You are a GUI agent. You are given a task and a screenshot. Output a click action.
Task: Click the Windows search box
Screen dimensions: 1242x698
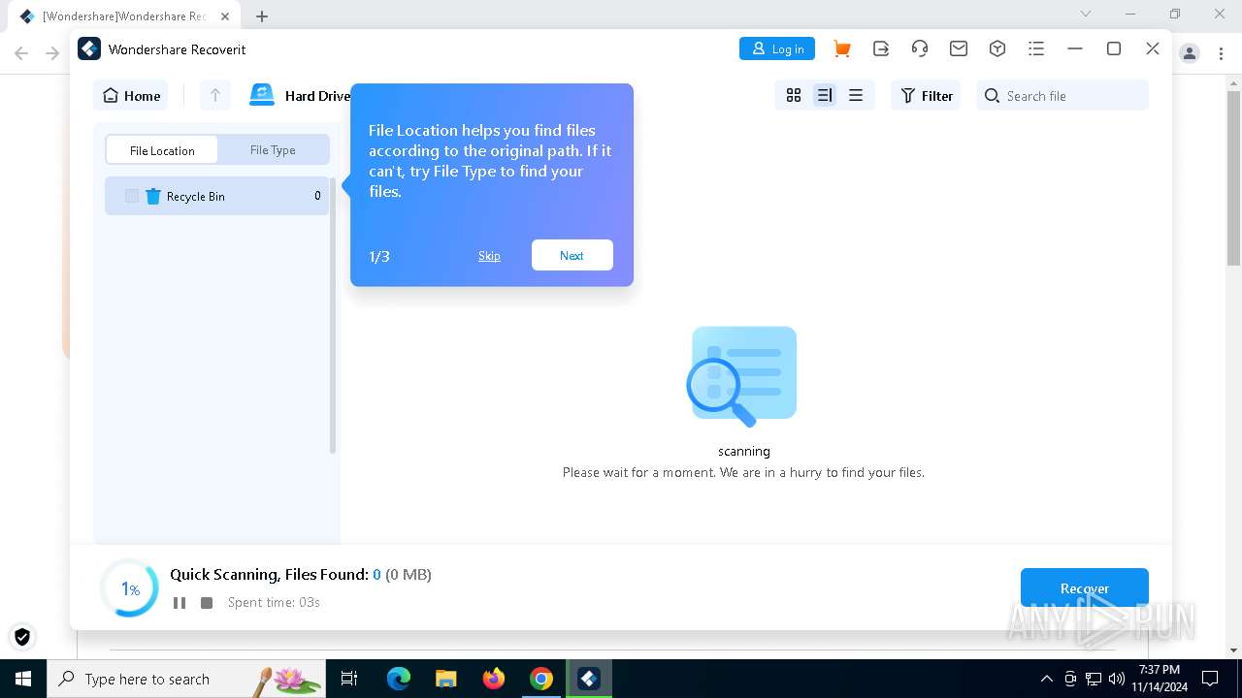pos(185,679)
